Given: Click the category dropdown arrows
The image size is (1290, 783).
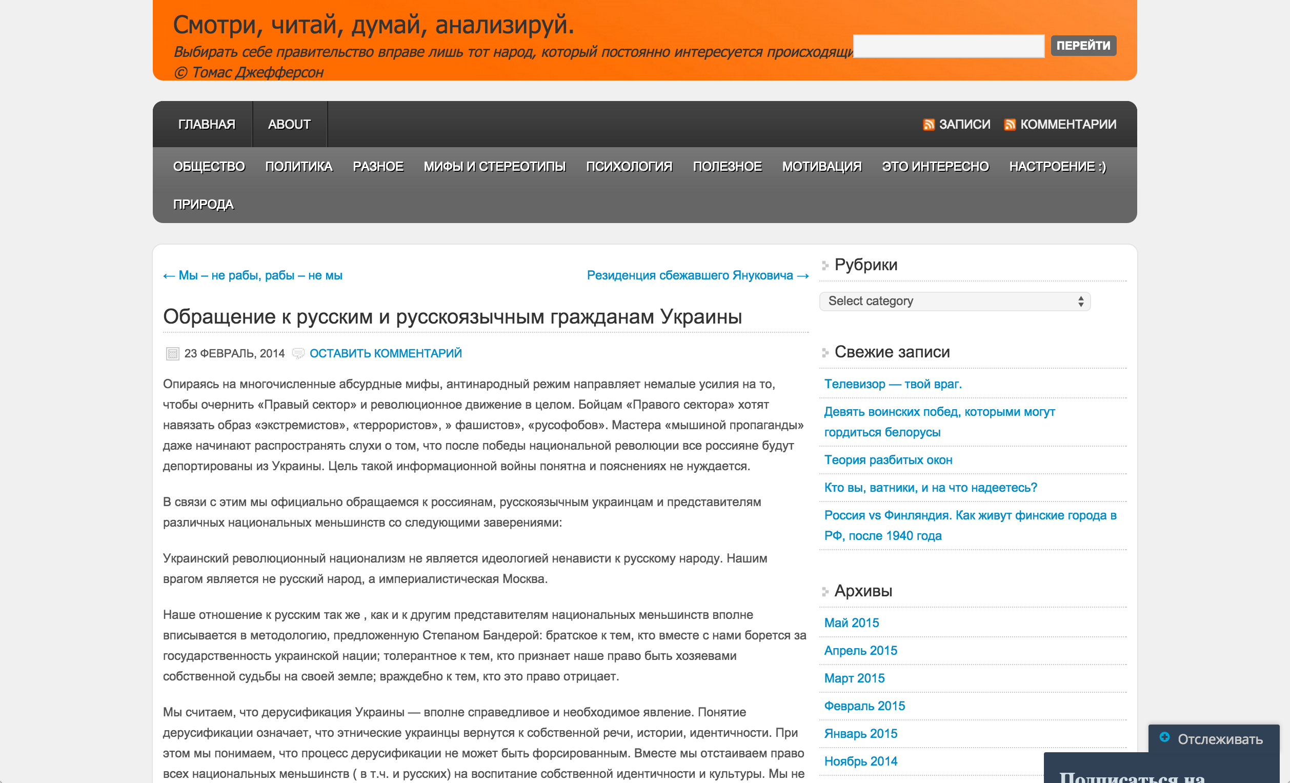Looking at the screenshot, I should [x=1081, y=301].
